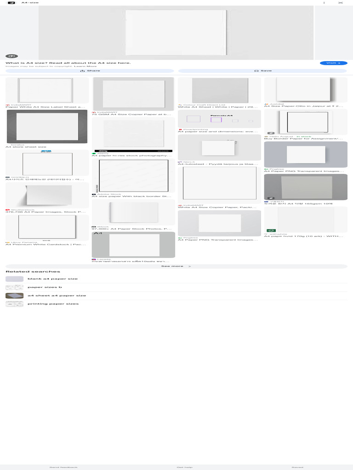
Task: Click Saved in the footer
Action: [297, 467]
